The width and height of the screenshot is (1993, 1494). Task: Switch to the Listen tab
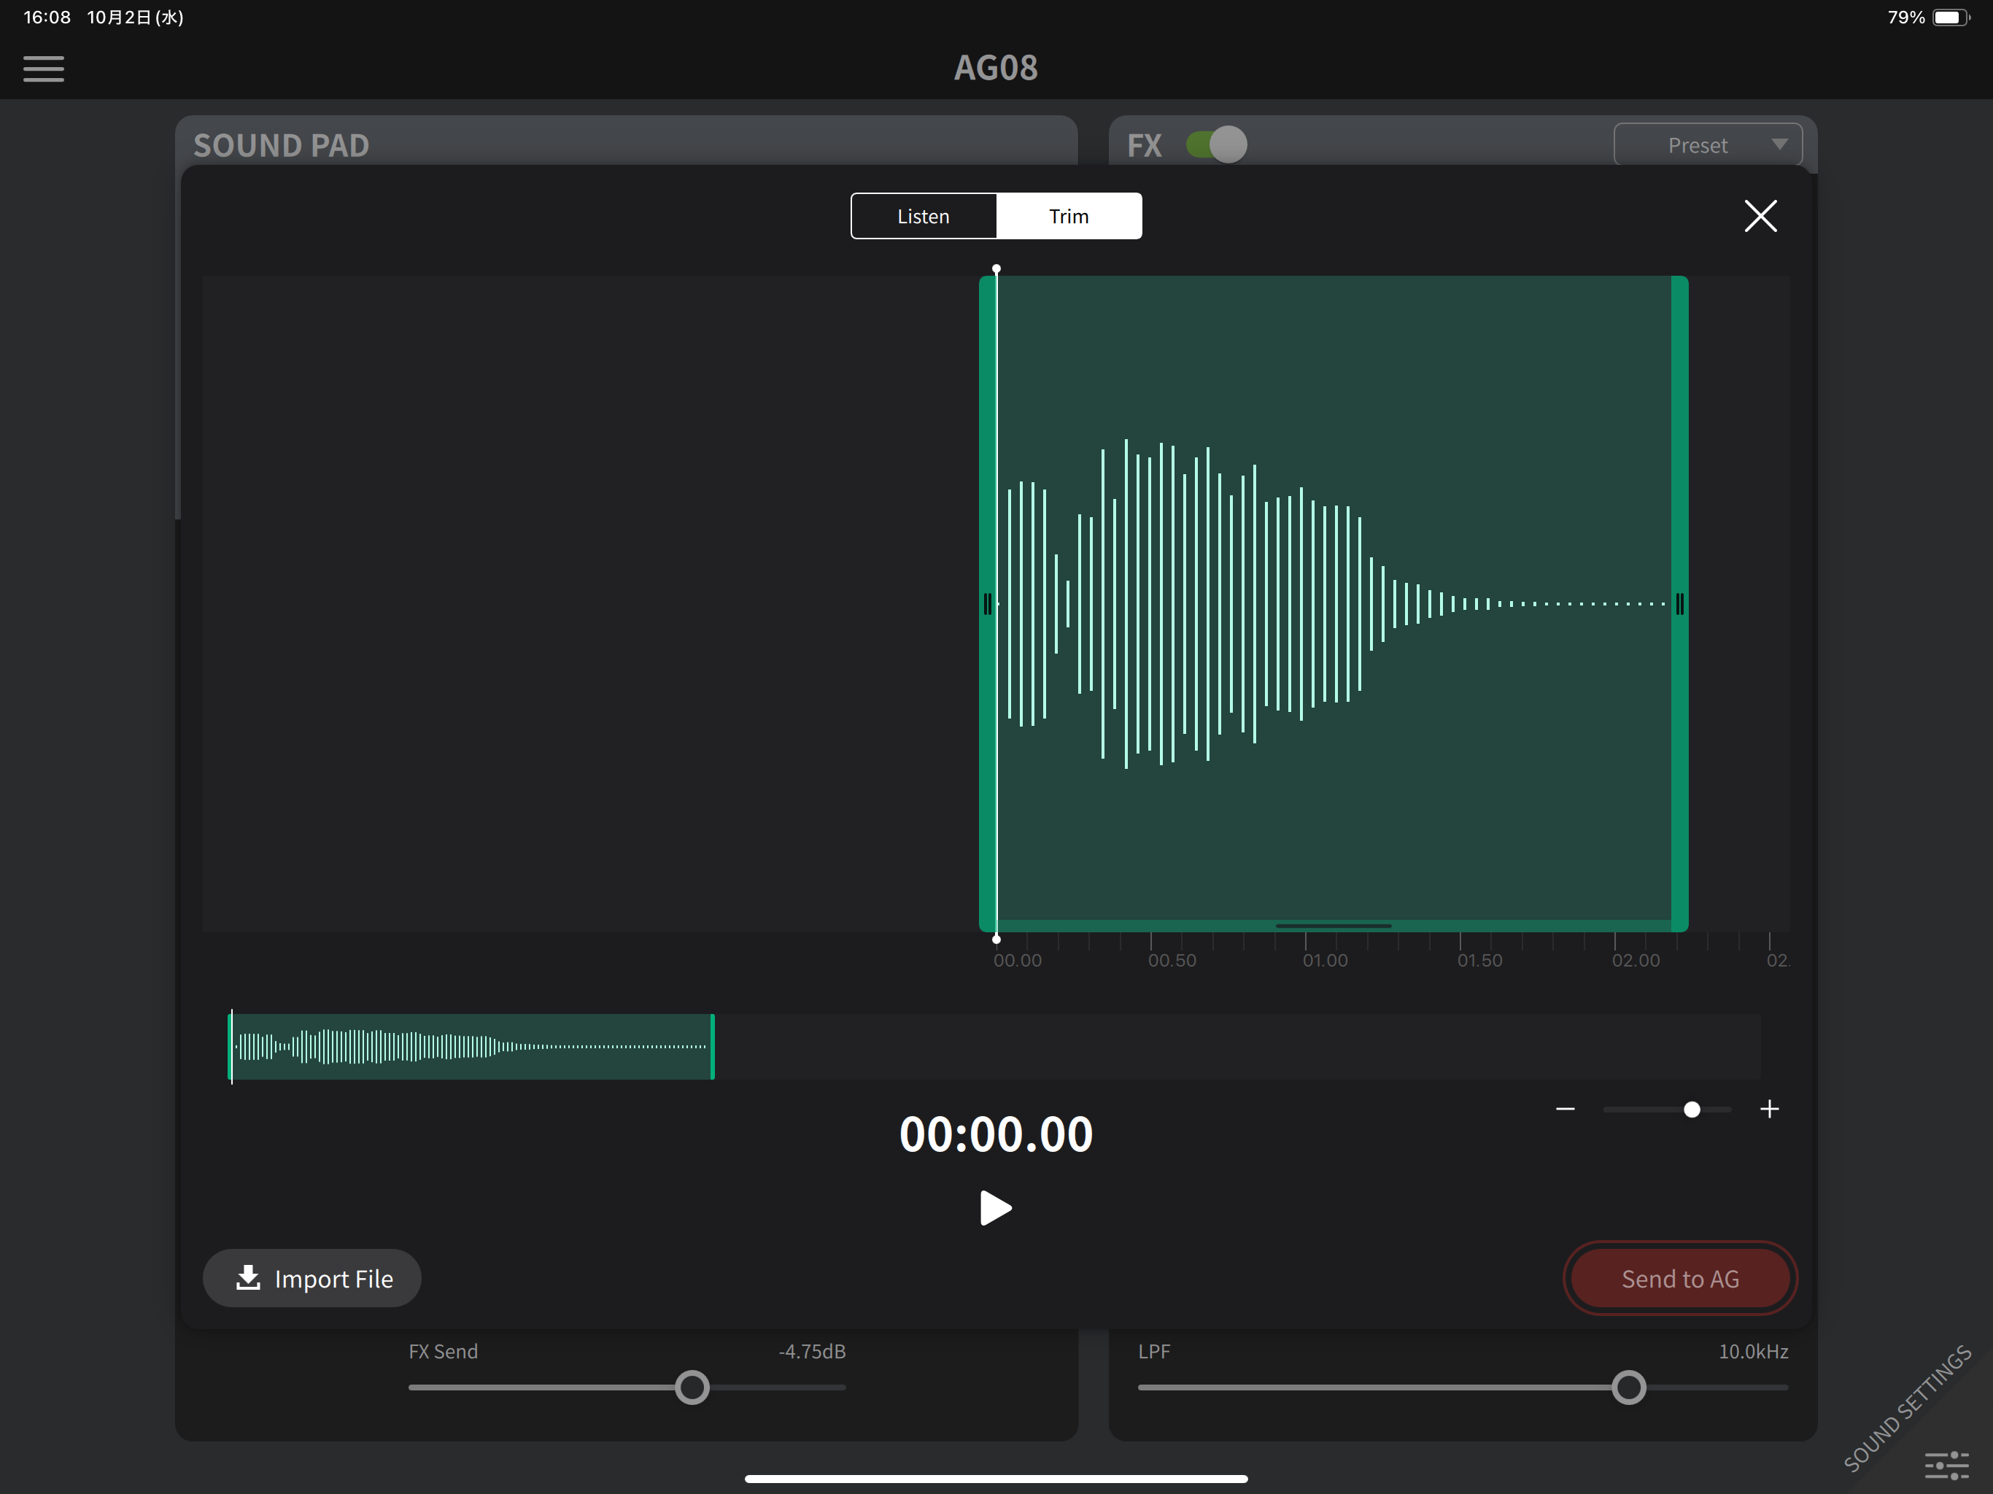tap(924, 216)
